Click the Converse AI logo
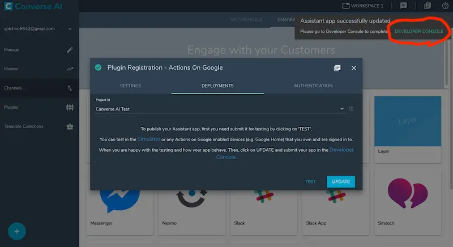This screenshot has height=247, width=453. point(33,6)
